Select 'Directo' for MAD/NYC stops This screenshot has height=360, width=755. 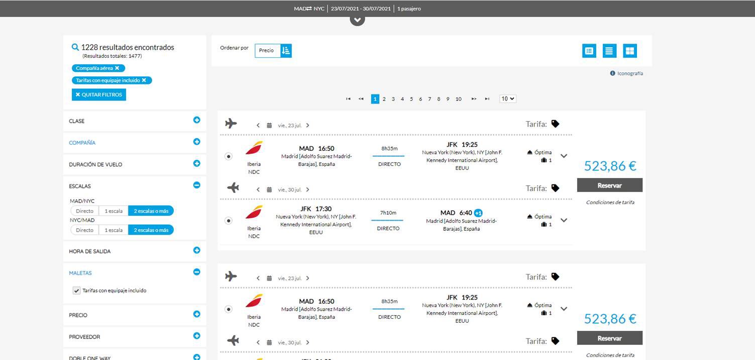[x=84, y=211]
